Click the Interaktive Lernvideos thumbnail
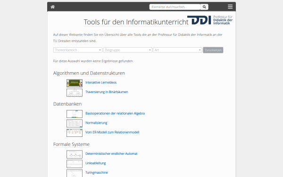 tap(75, 83)
